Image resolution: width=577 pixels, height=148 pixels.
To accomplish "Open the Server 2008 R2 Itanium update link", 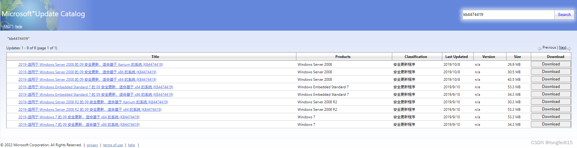I will [93, 102].
